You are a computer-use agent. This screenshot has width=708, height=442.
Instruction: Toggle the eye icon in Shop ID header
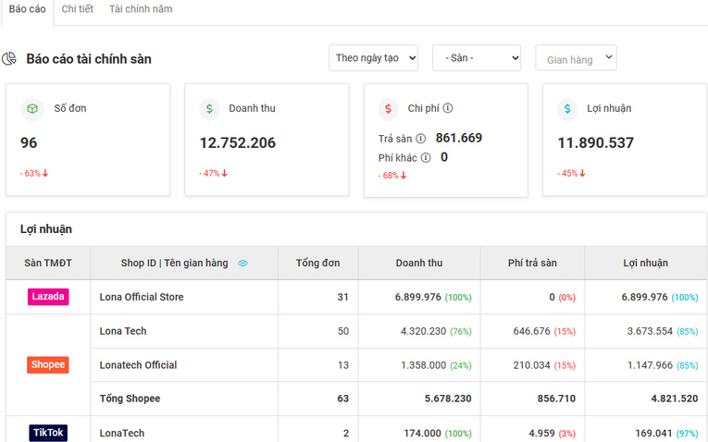point(242,264)
